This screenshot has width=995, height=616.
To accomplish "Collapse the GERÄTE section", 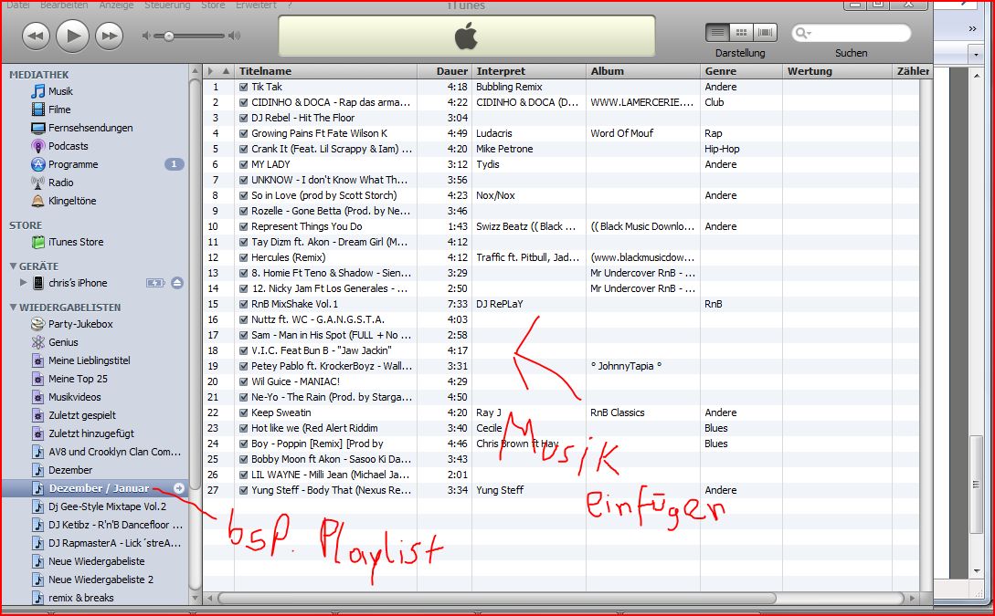I will pyautogui.click(x=13, y=266).
